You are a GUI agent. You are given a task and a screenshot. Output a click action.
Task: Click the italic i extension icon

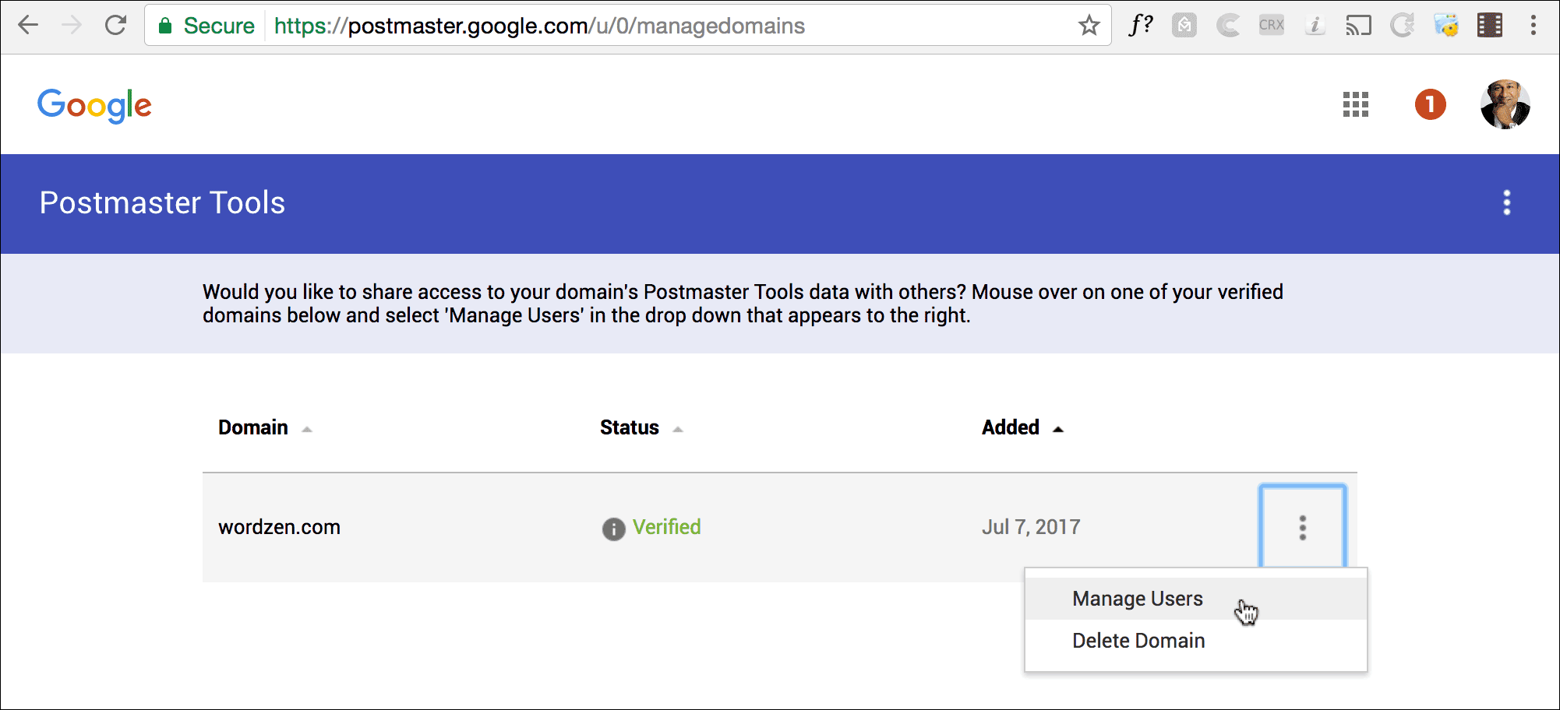click(x=1315, y=26)
